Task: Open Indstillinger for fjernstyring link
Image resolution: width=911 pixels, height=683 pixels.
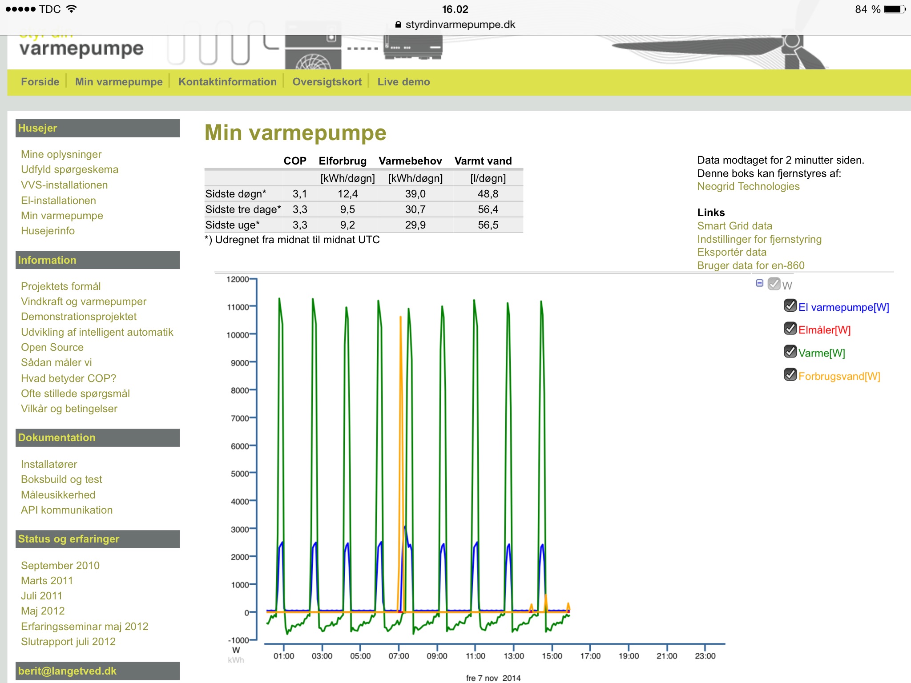Action: [x=759, y=239]
